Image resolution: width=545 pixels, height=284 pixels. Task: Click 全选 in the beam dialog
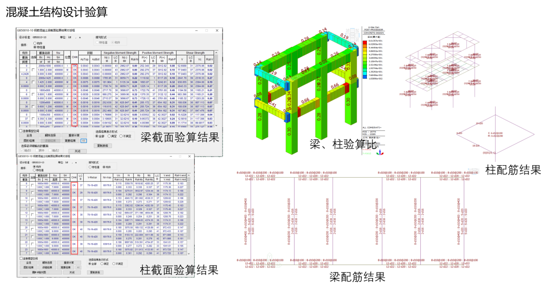point(30,135)
